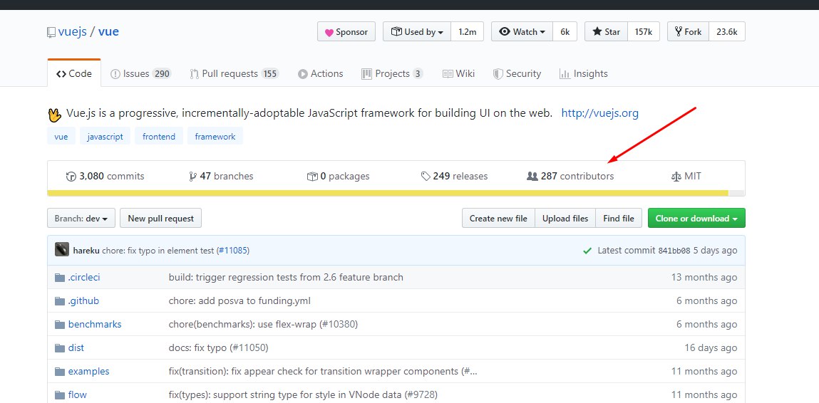The width and height of the screenshot is (819, 403).
Task: Open the 'chore(benchmarks): use flex-wrap' commit message
Action: (263, 324)
